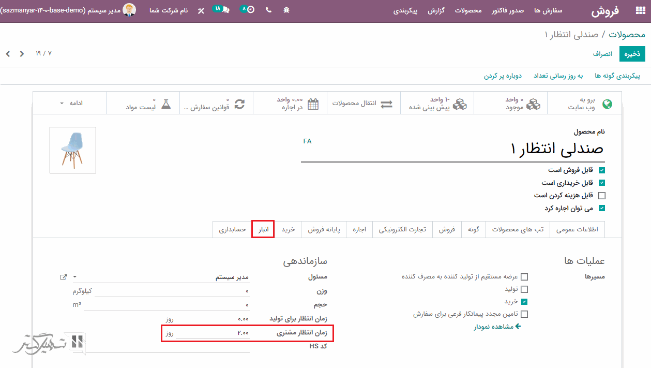Screen dimensions: 651x368
Task: Click the bug debug icon in navbar
Action: 286,10
